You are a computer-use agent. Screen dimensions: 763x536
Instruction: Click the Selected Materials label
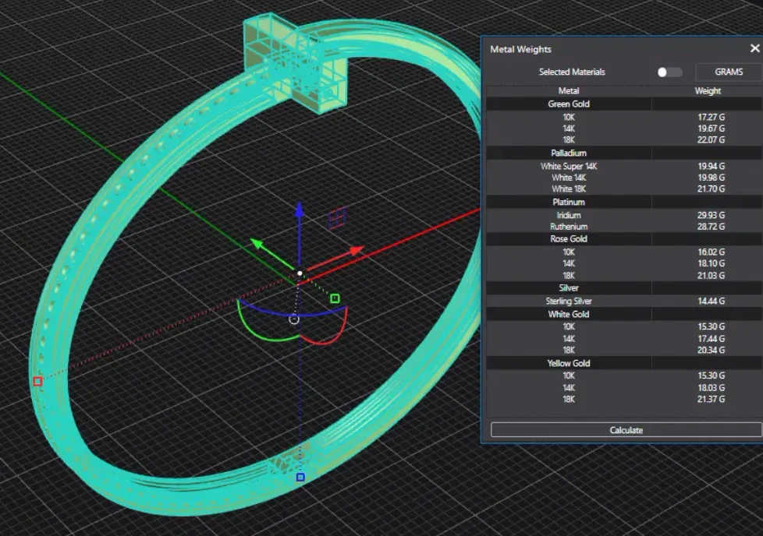point(572,72)
